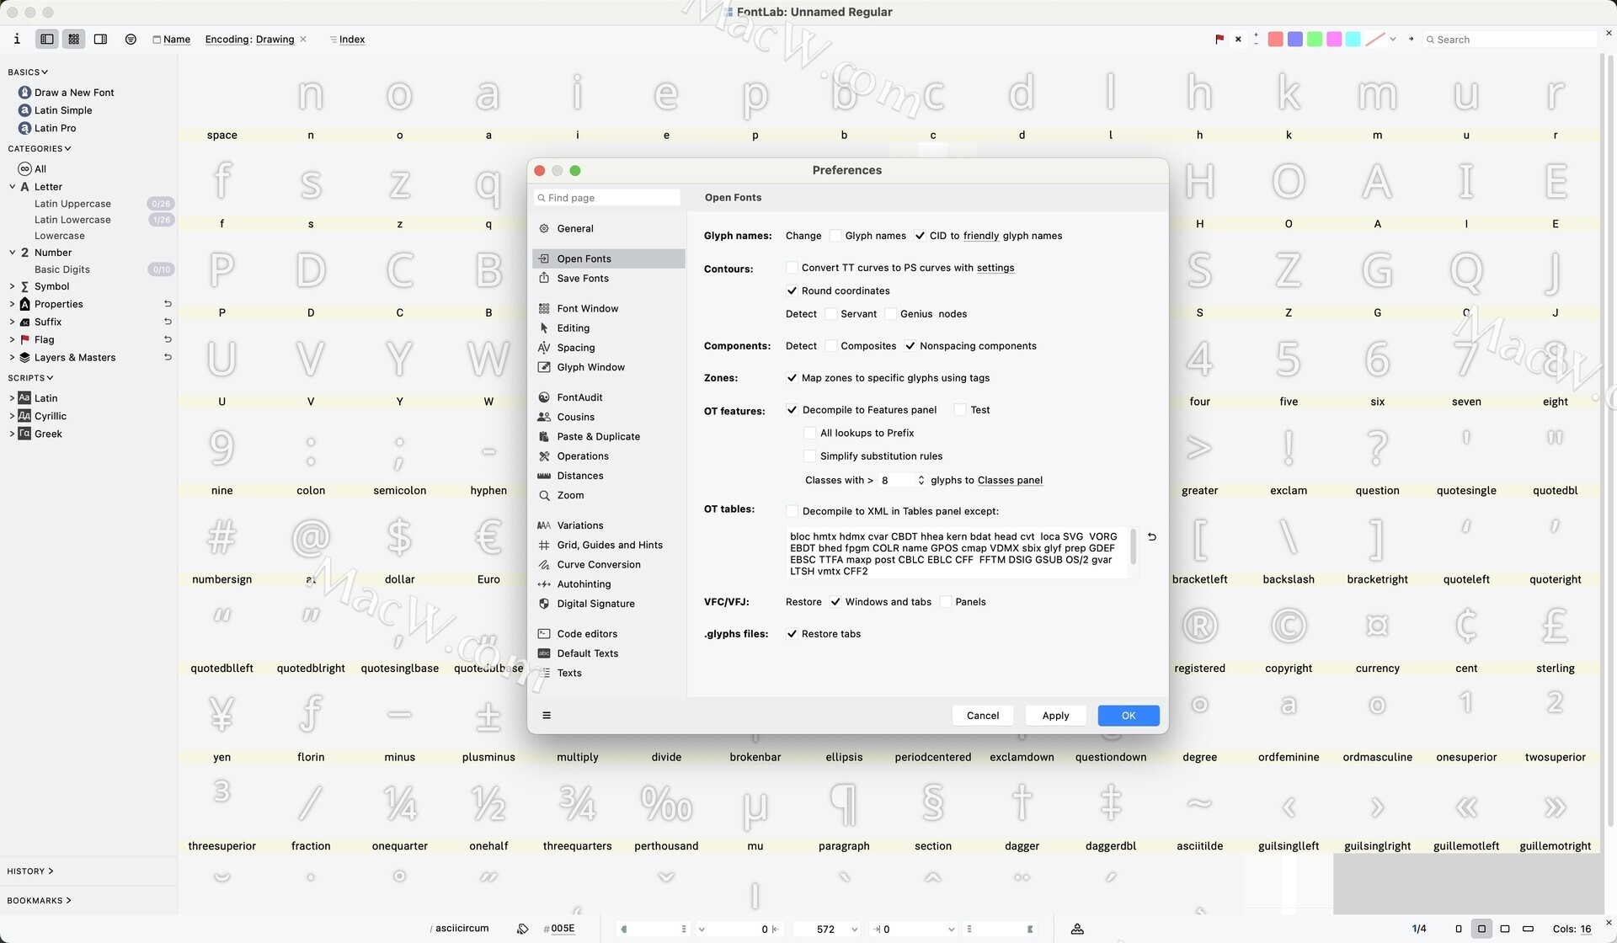Click the Operations tools icon
Screen dimensions: 1617x943
coord(544,456)
